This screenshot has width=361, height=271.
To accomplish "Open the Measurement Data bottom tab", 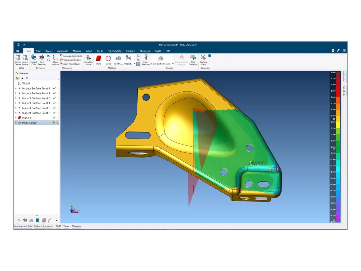I will pyautogui.click(x=23, y=226).
